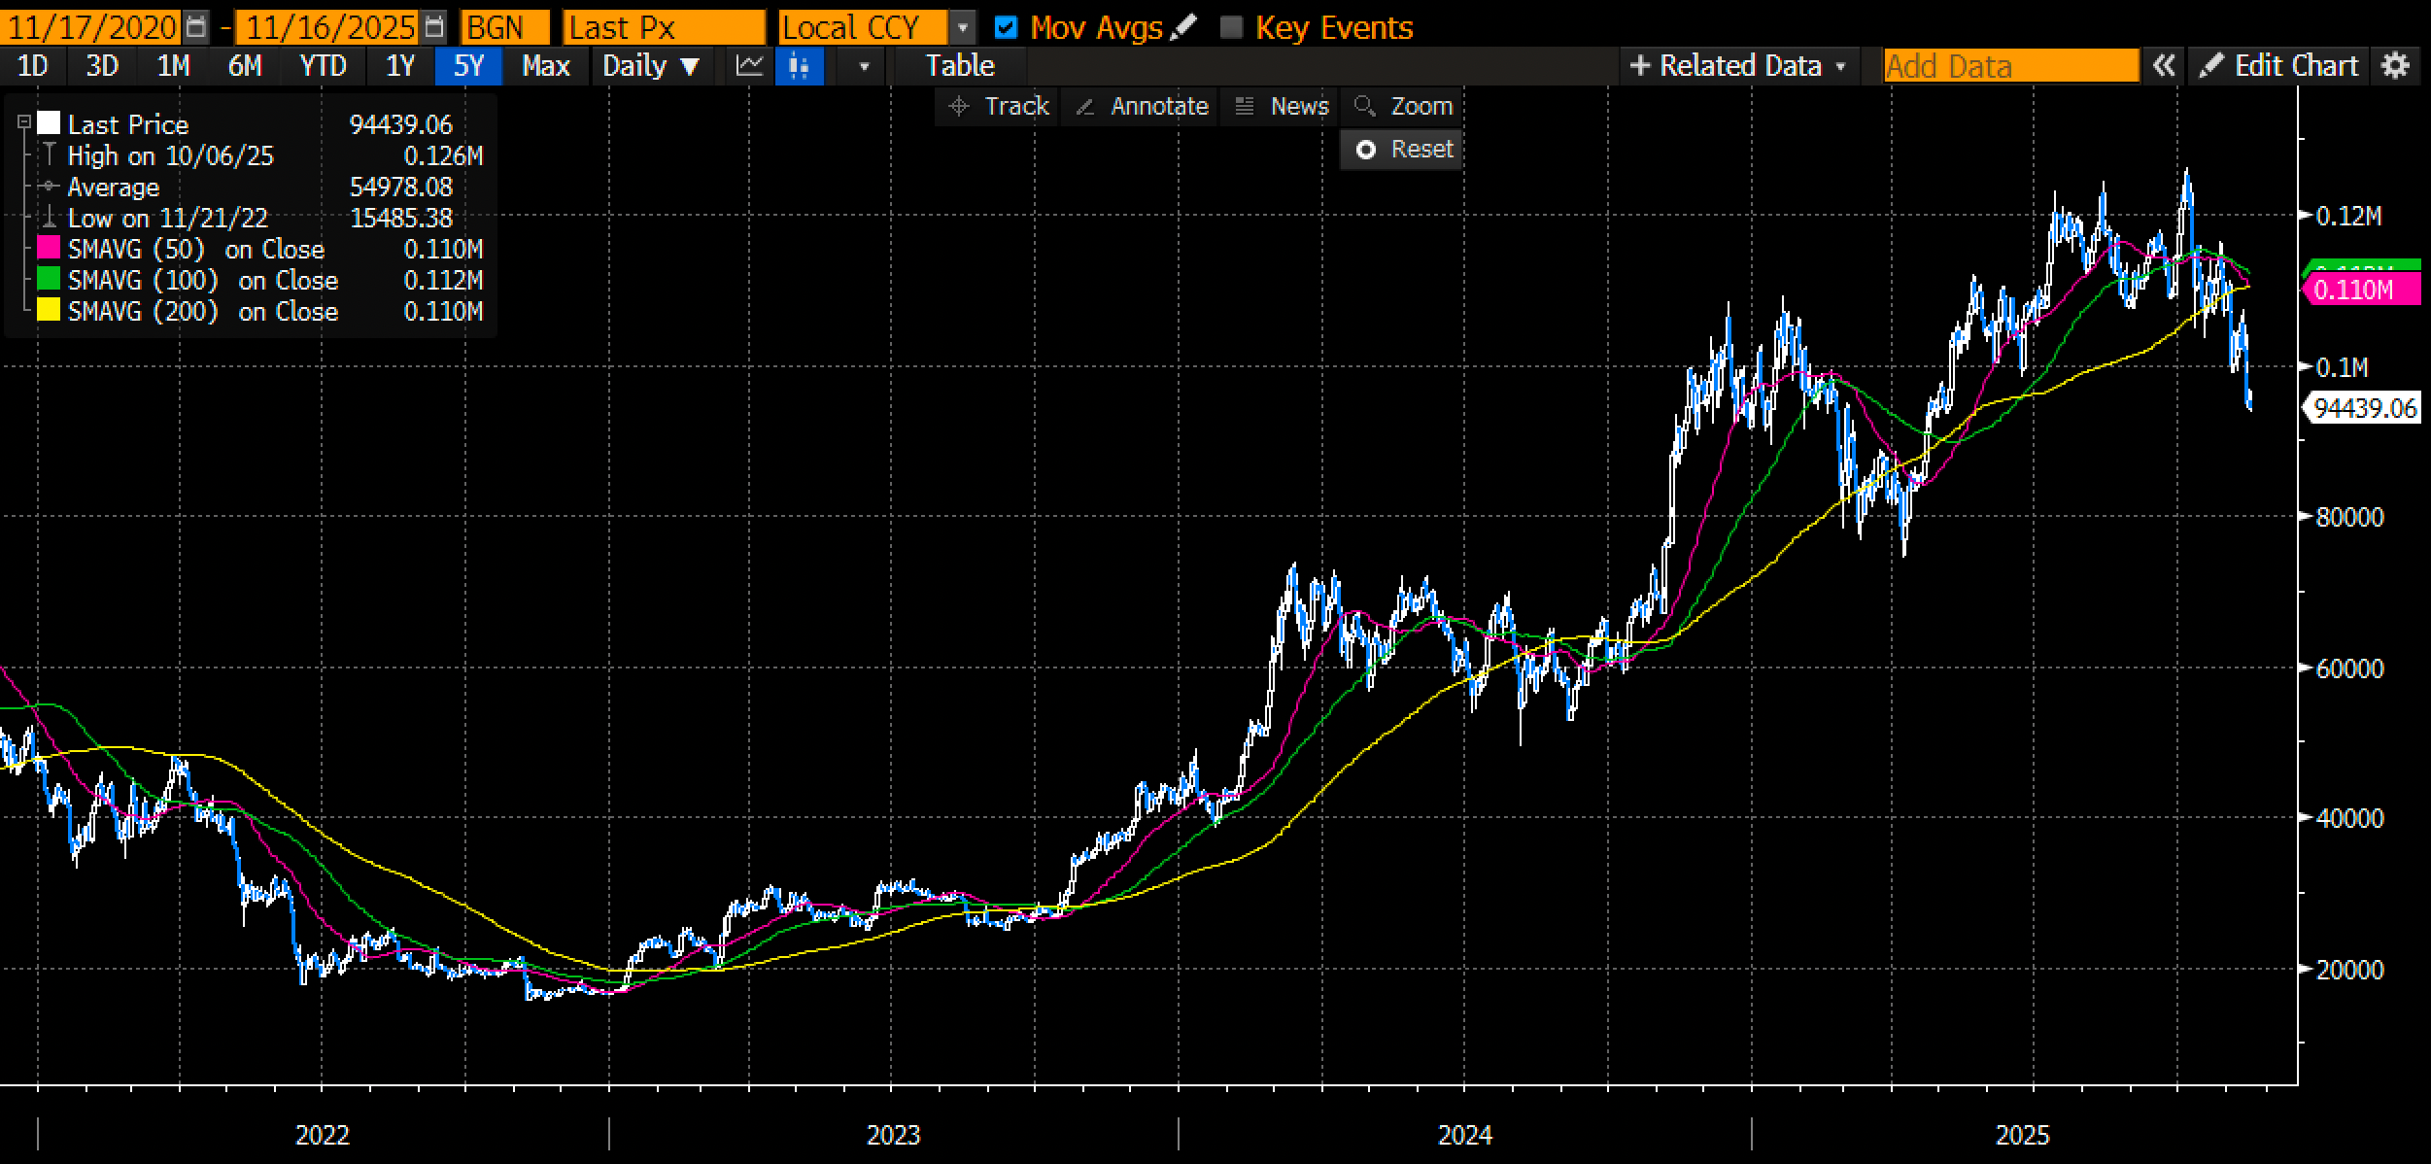Collapse the Last Price legend tree

24,123
